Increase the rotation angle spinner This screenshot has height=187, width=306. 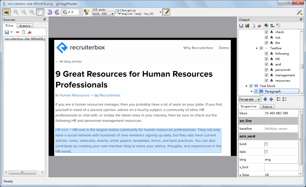(x=80, y=11)
